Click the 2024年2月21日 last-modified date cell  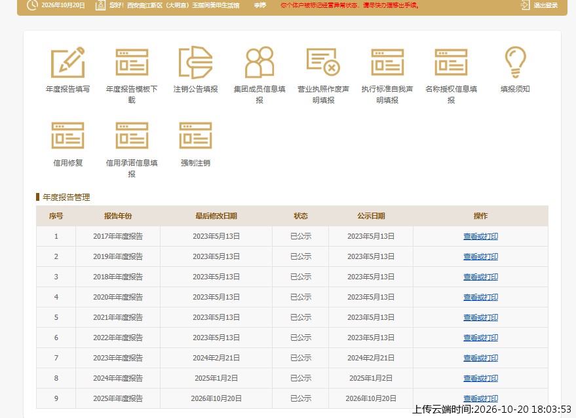coord(216,358)
